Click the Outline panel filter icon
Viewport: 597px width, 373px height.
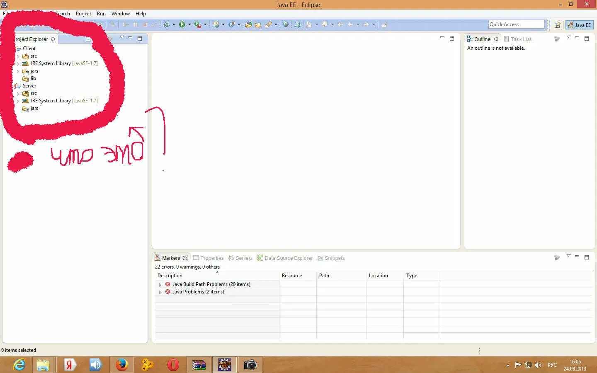[x=557, y=39]
